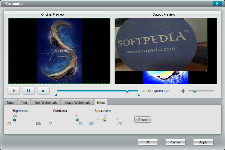Image resolution: width=225 pixels, height=150 pixels.
Task: Click the Brightness slider handle
Action: 14,120
